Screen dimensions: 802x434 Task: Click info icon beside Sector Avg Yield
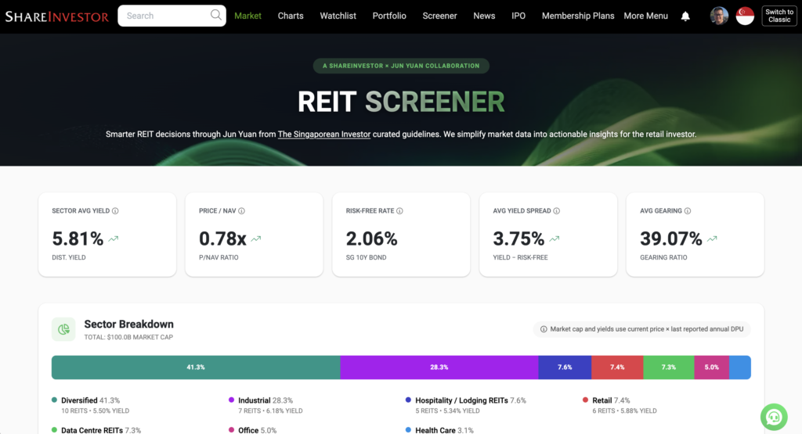(x=115, y=211)
